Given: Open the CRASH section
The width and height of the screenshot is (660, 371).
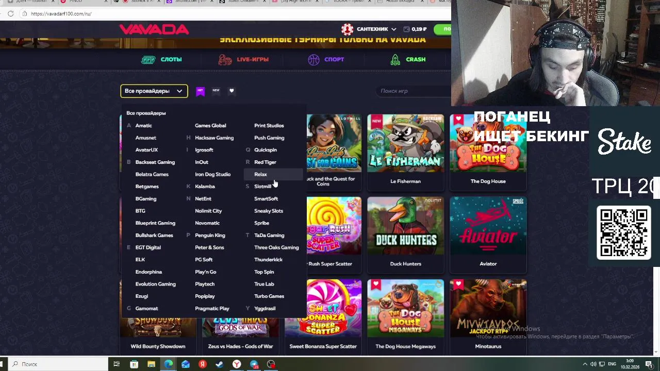Looking at the screenshot, I should click(416, 59).
